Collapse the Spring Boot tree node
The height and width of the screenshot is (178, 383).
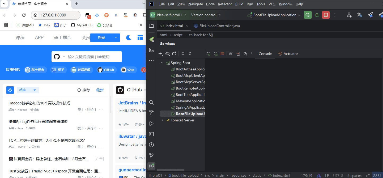(162, 63)
